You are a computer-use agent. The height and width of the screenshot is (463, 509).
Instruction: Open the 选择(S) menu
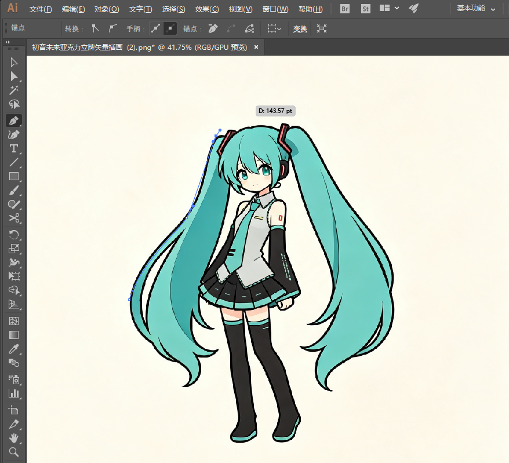click(x=174, y=9)
